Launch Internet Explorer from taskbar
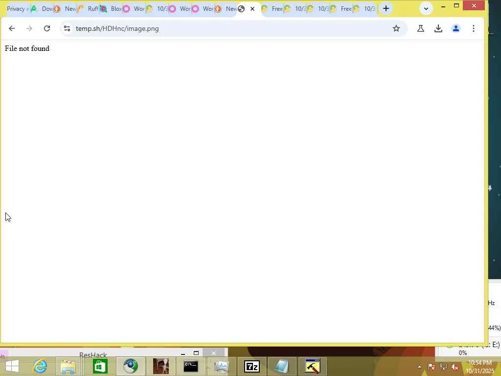Viewport: 501px width, 376px height. click(x=40, y=366)
